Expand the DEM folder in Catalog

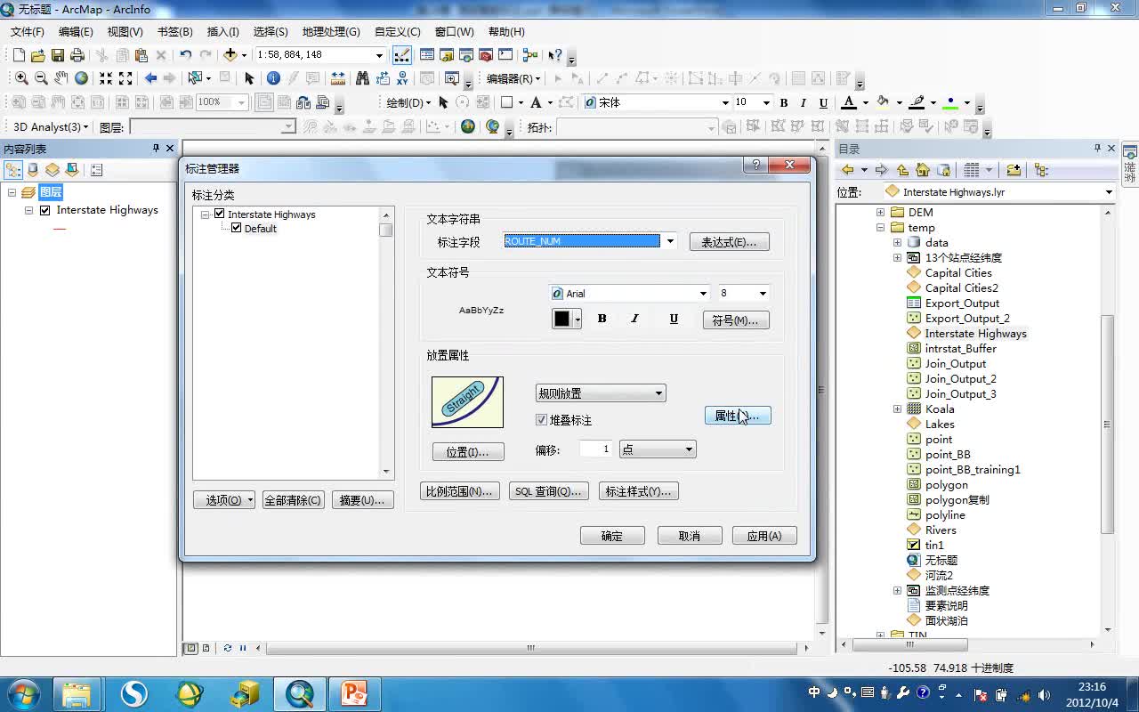coord(880,212)
